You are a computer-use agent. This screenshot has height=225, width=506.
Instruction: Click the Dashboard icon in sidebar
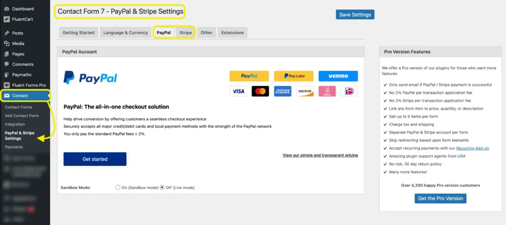pyautogui.click(x=6, y=9)
